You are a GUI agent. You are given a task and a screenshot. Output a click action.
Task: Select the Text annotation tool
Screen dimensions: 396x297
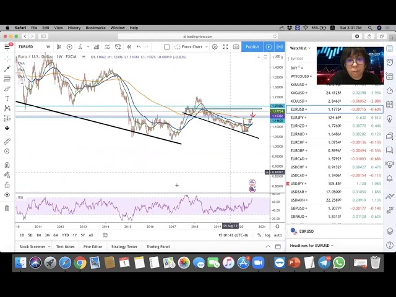click(7, 98)
